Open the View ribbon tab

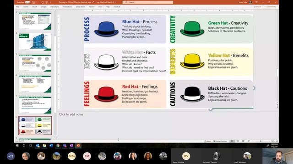click(100, 7)
